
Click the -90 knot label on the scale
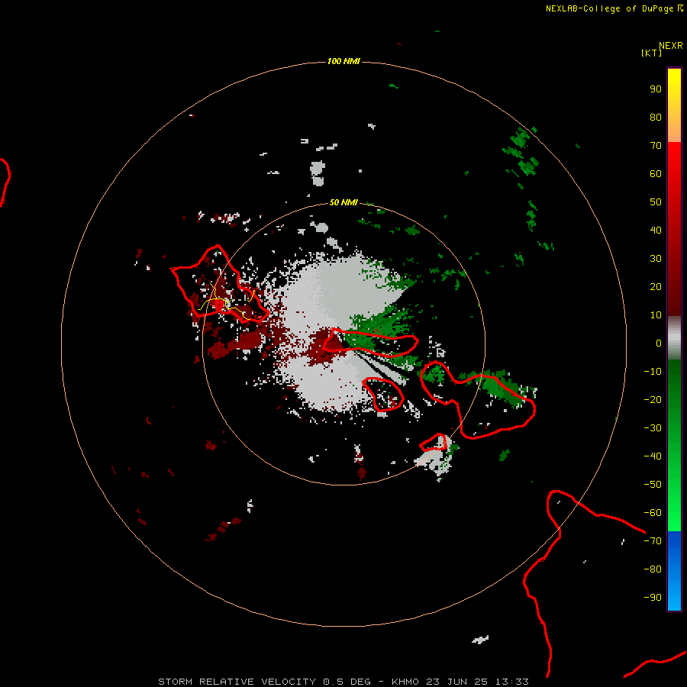[x=653, y=598]
